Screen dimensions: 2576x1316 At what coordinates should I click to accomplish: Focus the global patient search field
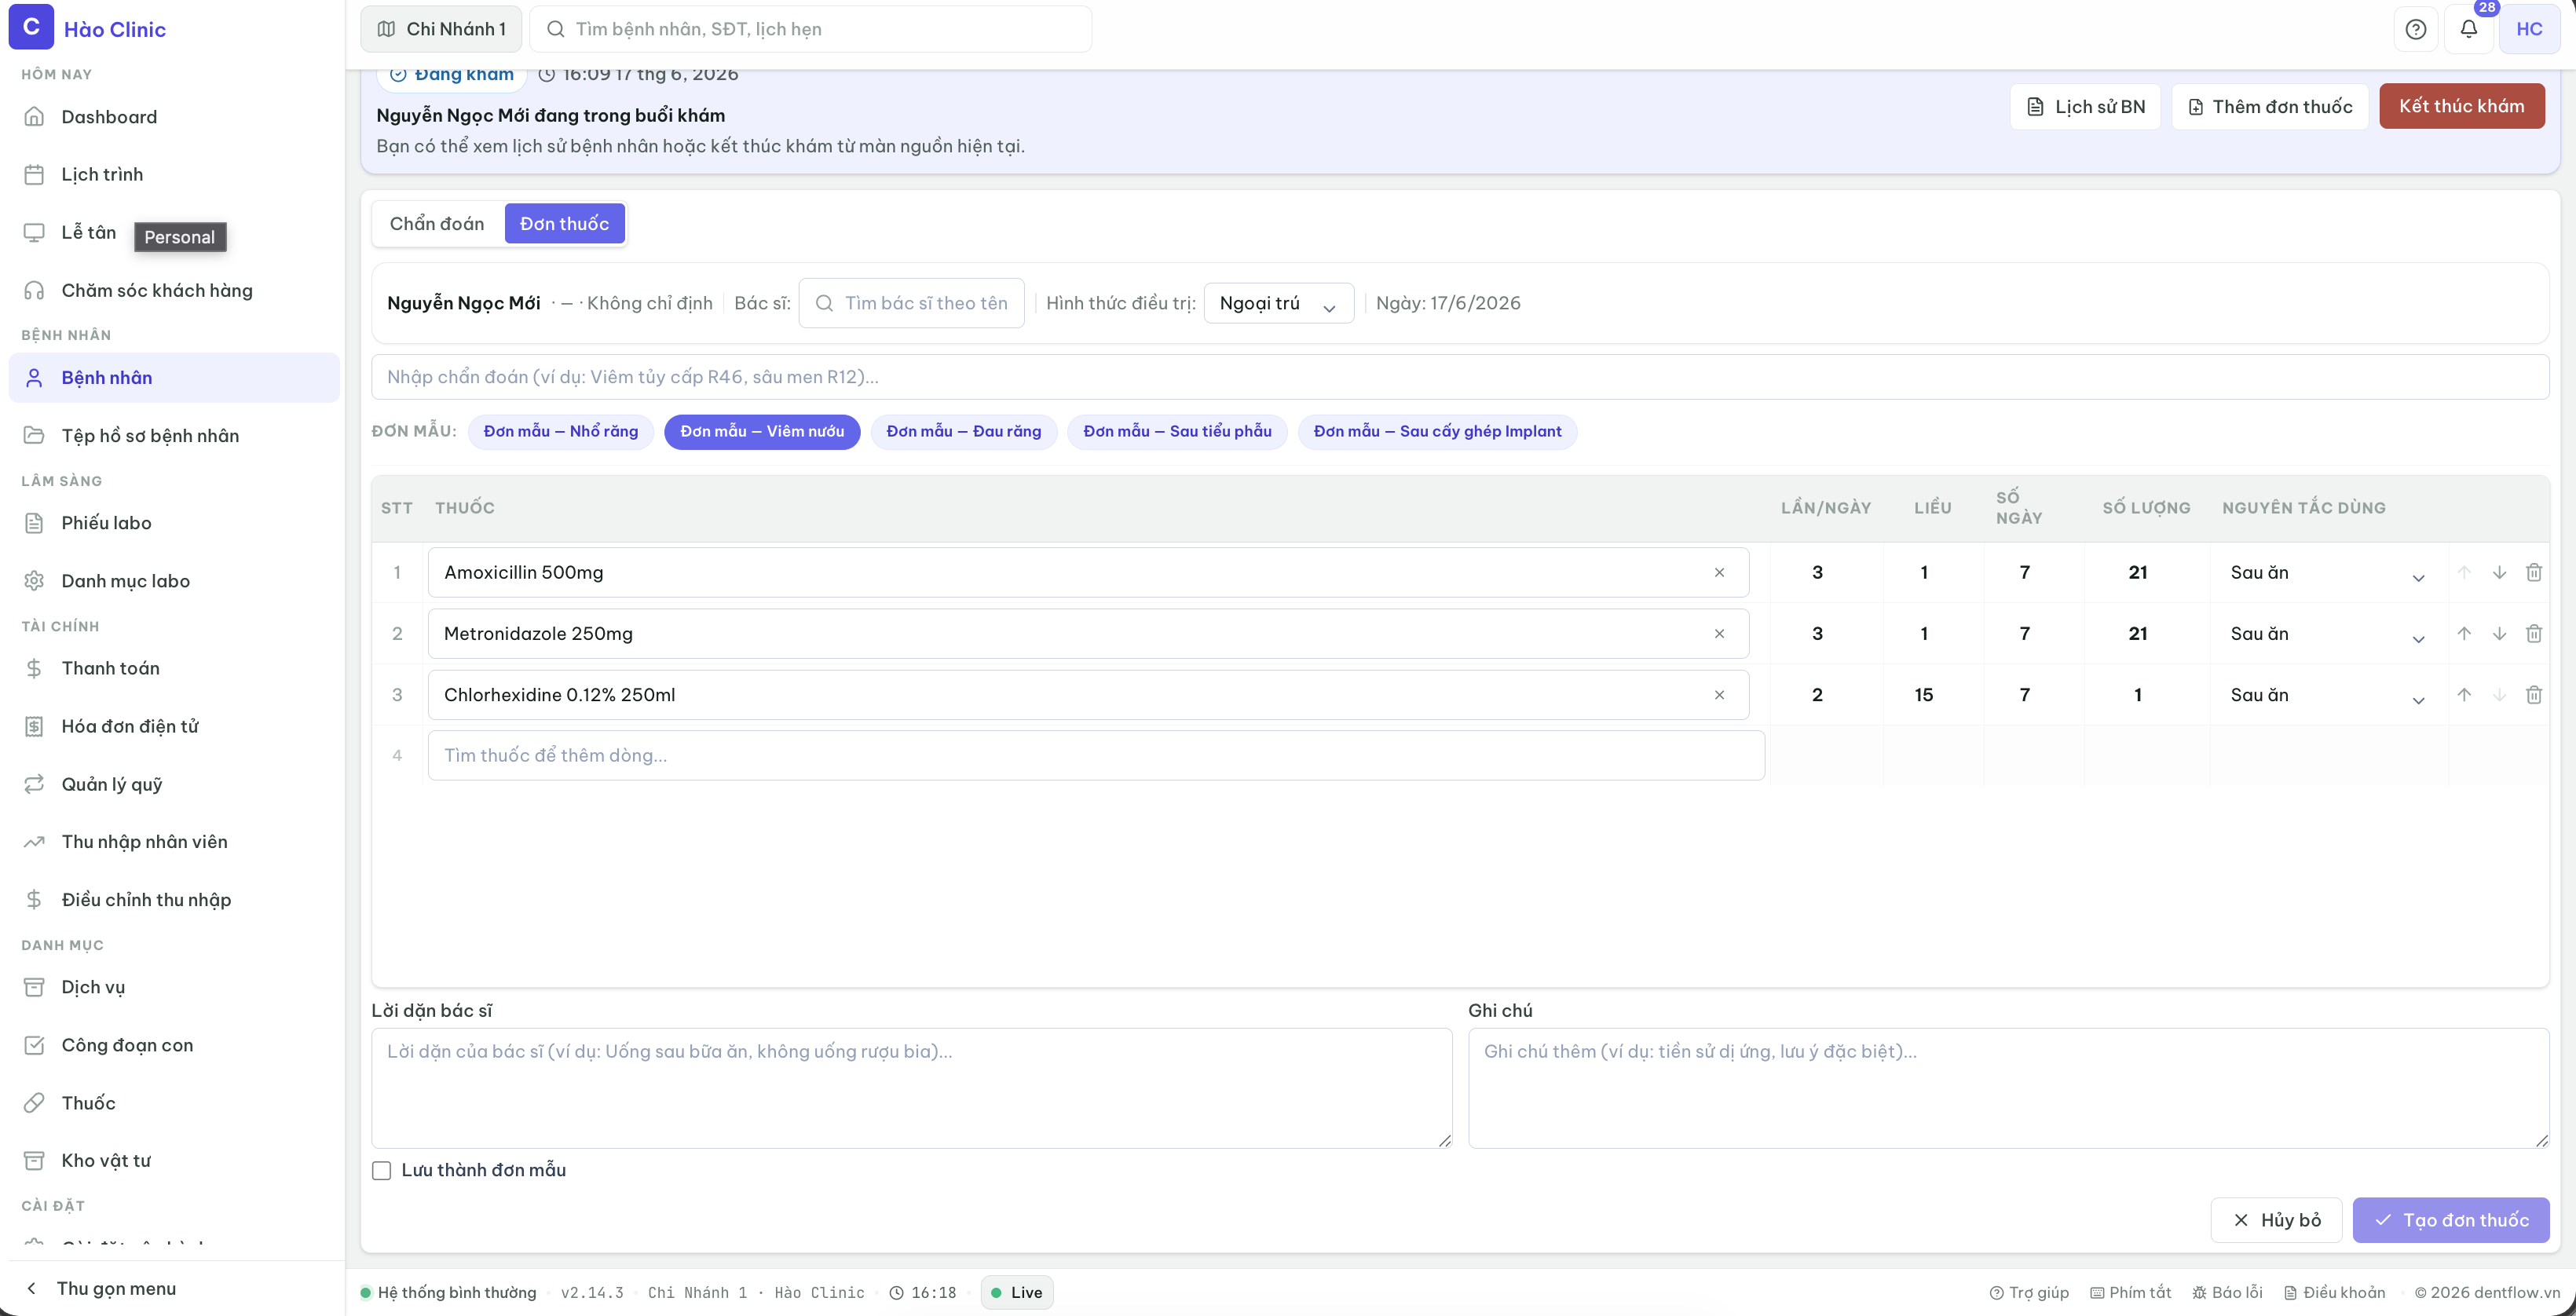coord(810,29)
